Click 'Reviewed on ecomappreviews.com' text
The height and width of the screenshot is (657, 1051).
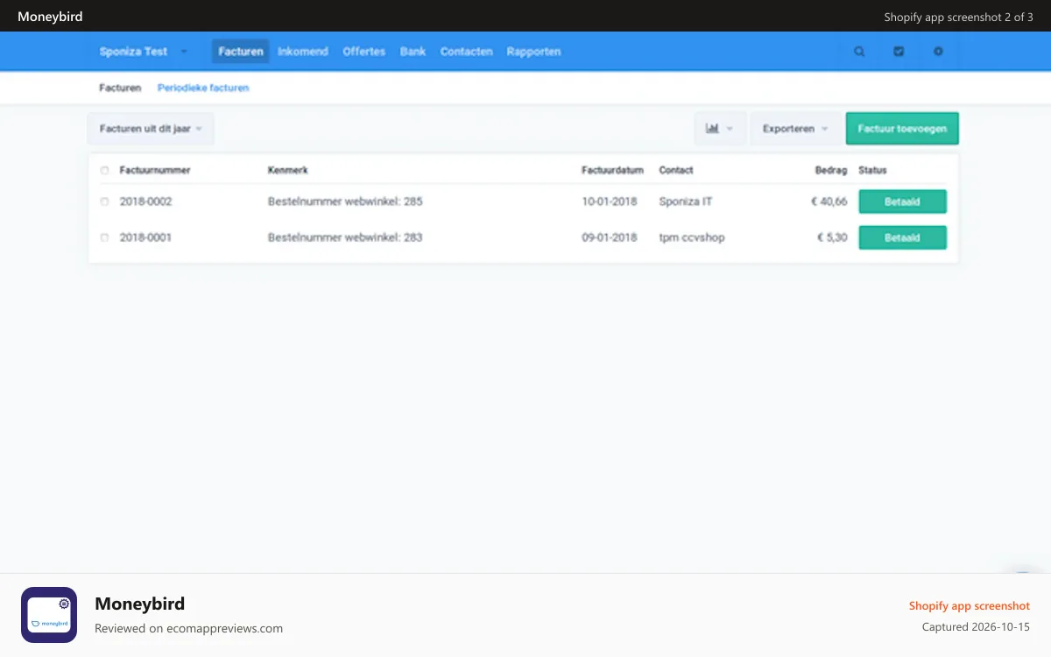tap(188, 628)
